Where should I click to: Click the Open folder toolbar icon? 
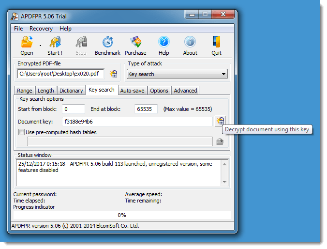tap(27, 42)
